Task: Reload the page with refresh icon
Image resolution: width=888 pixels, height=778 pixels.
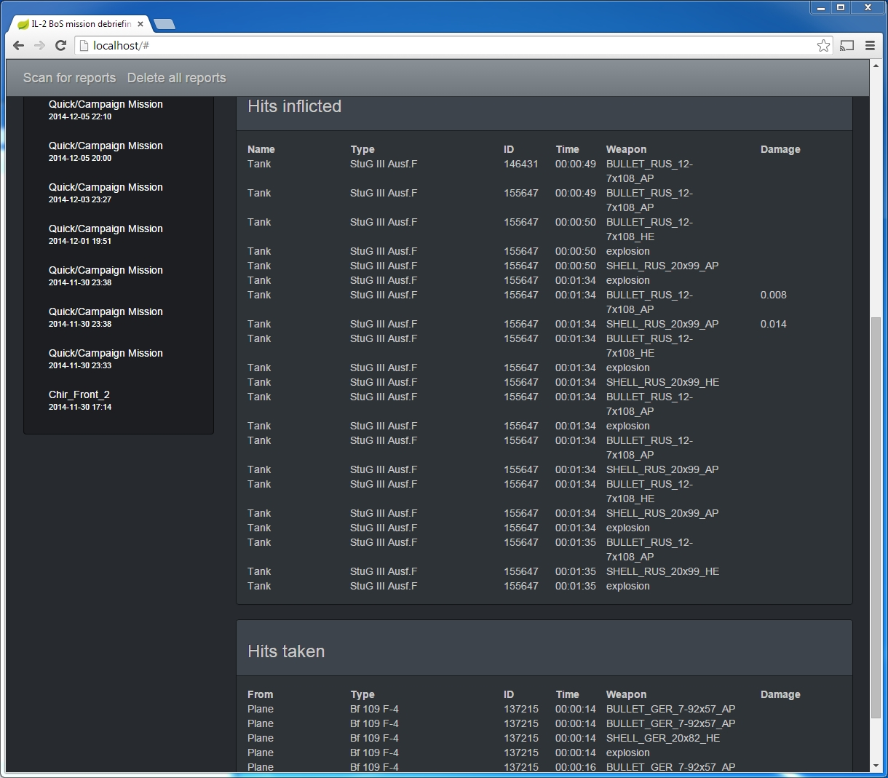Action: point(61,45)
